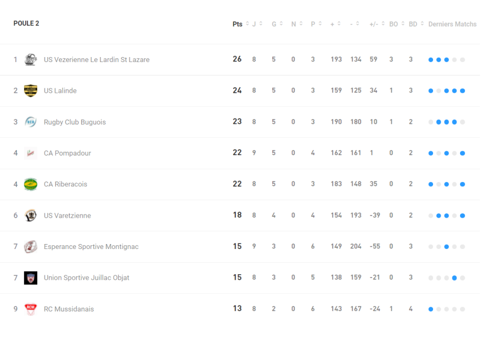
Task: Click the Esperance Sportive Montignac logo
Action: tap(31, 247)
